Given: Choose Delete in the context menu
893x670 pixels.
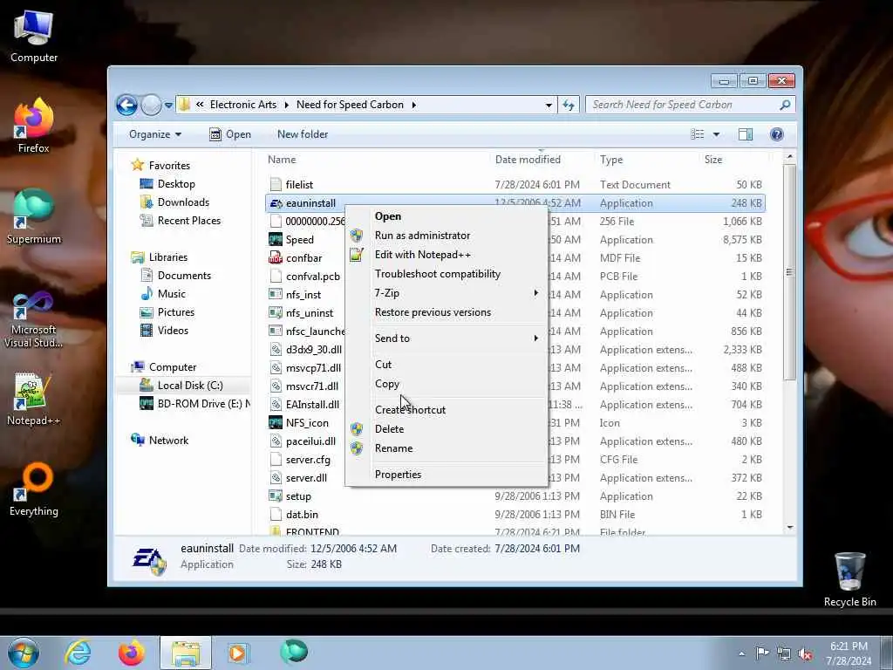Looking at the screenshot, I should [x=446, y=429].
